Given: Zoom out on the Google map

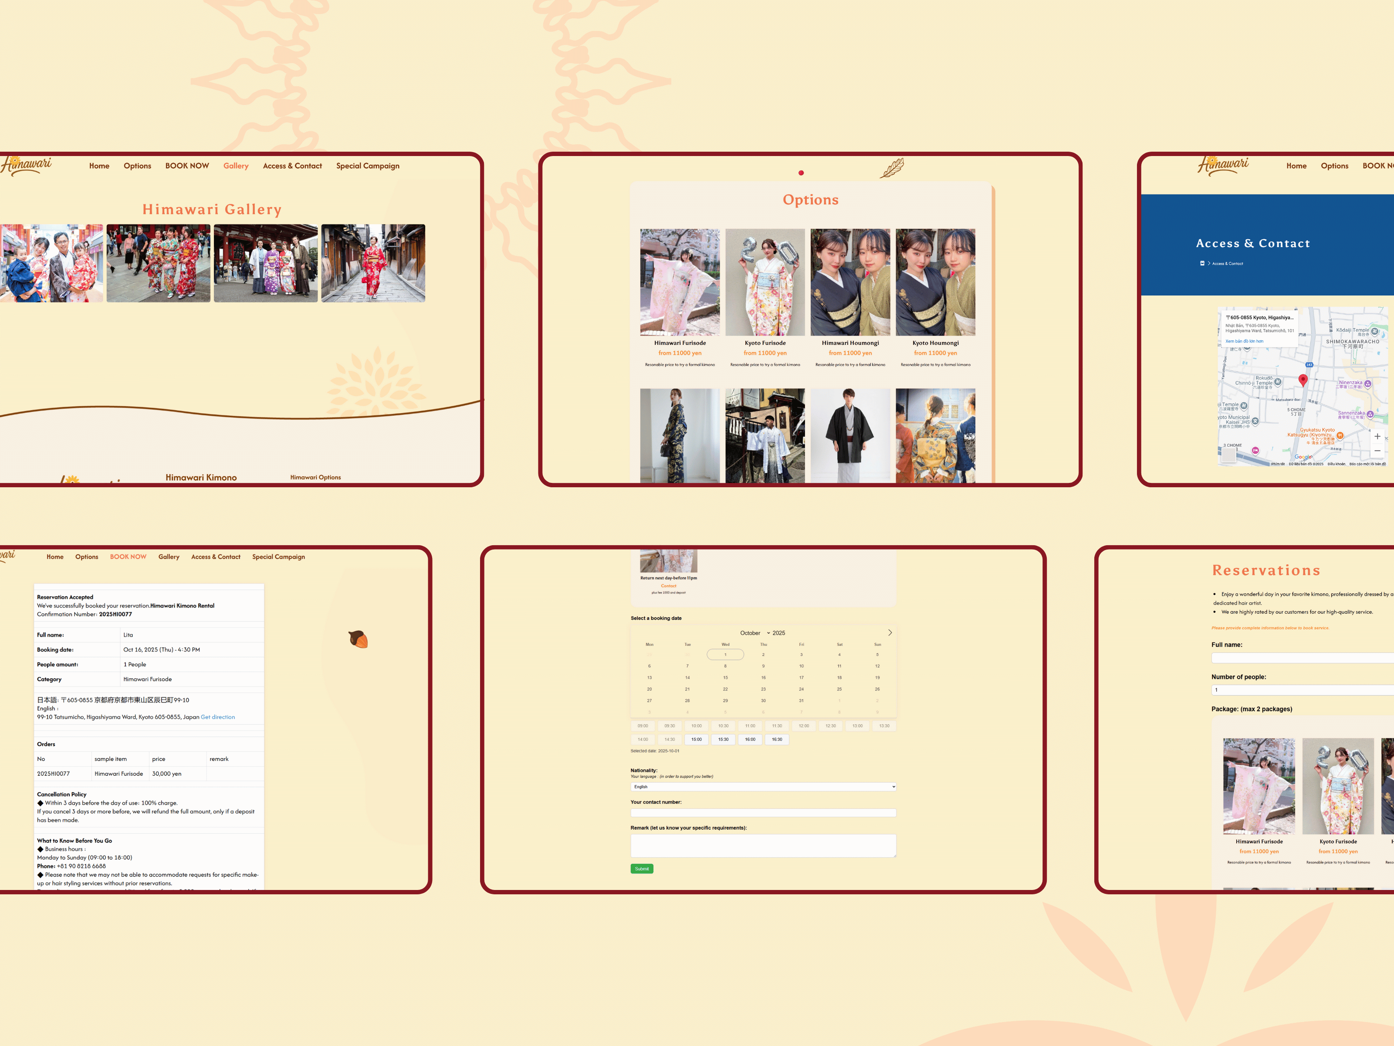Looking at the screenshot, I should 1377,451.
